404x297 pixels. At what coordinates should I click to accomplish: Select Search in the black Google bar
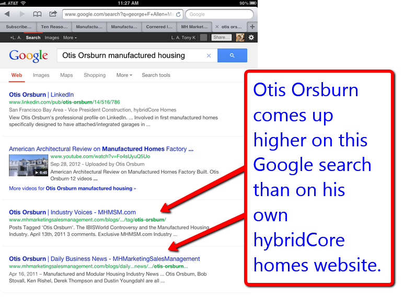(x=33, y=38)
